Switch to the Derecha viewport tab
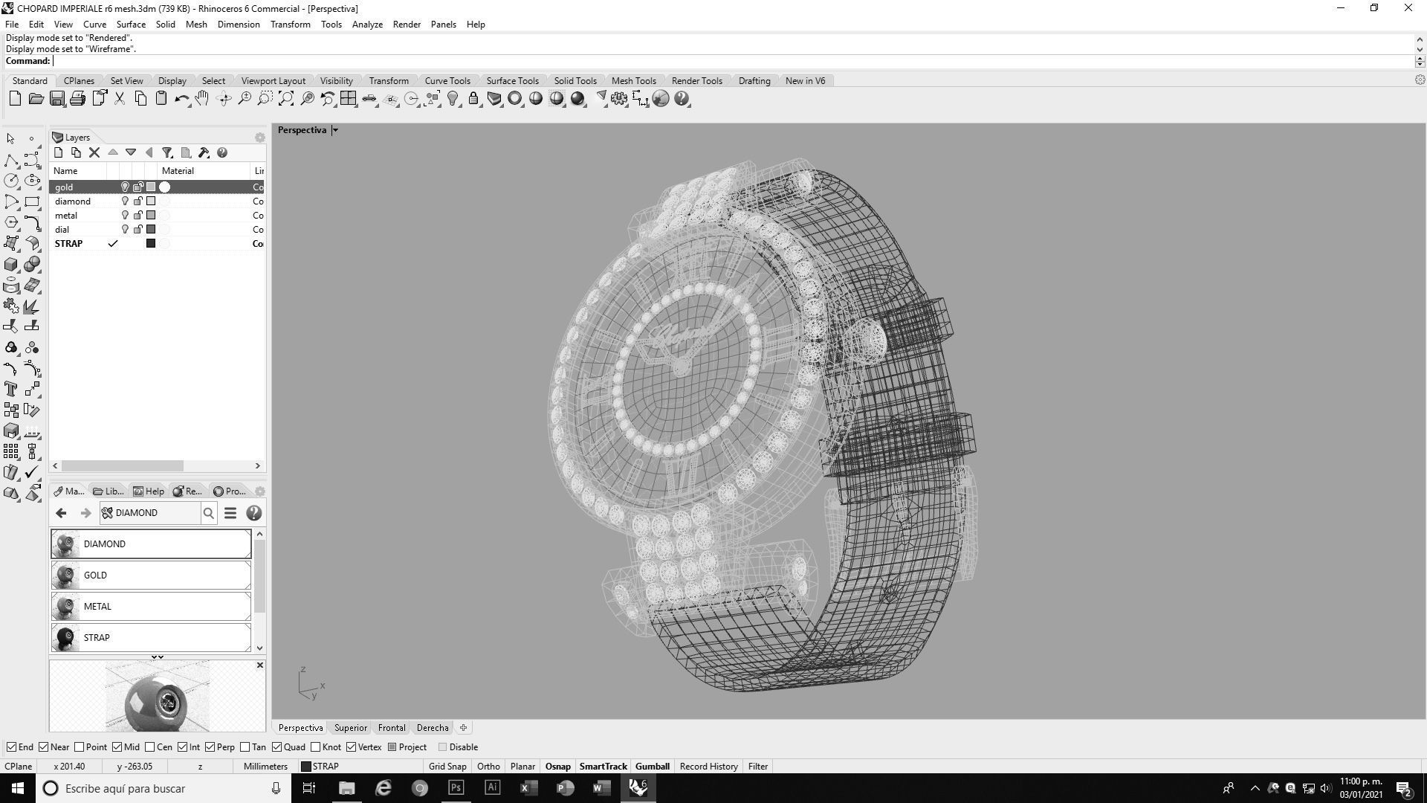The height and width of the screenshot is (803, 1427). tap(433, 728)
